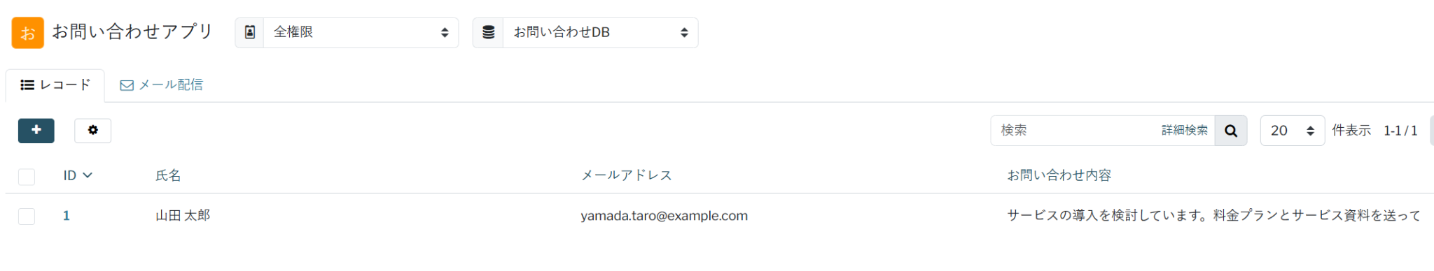Click the magnifying glass search icon
Screen dimensions: 1434x271
click(x=1231, y=131)
